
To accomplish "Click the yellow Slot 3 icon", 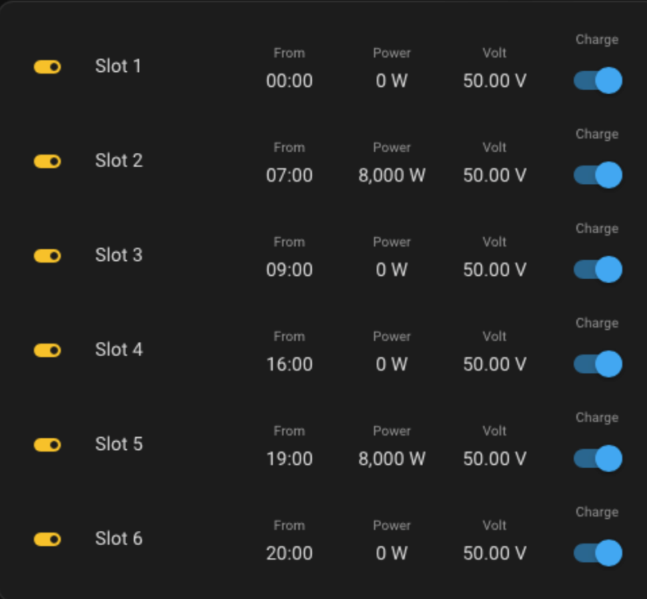I will coord(47,256).
